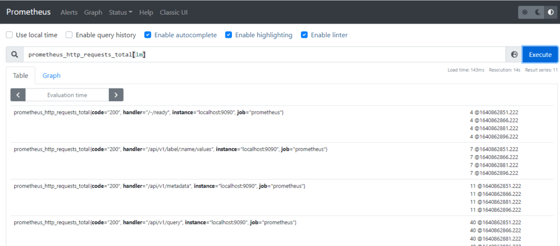Click the value "4 @1640862896.222"
This screenshot has width=560, height=246.
click(494, 136)
